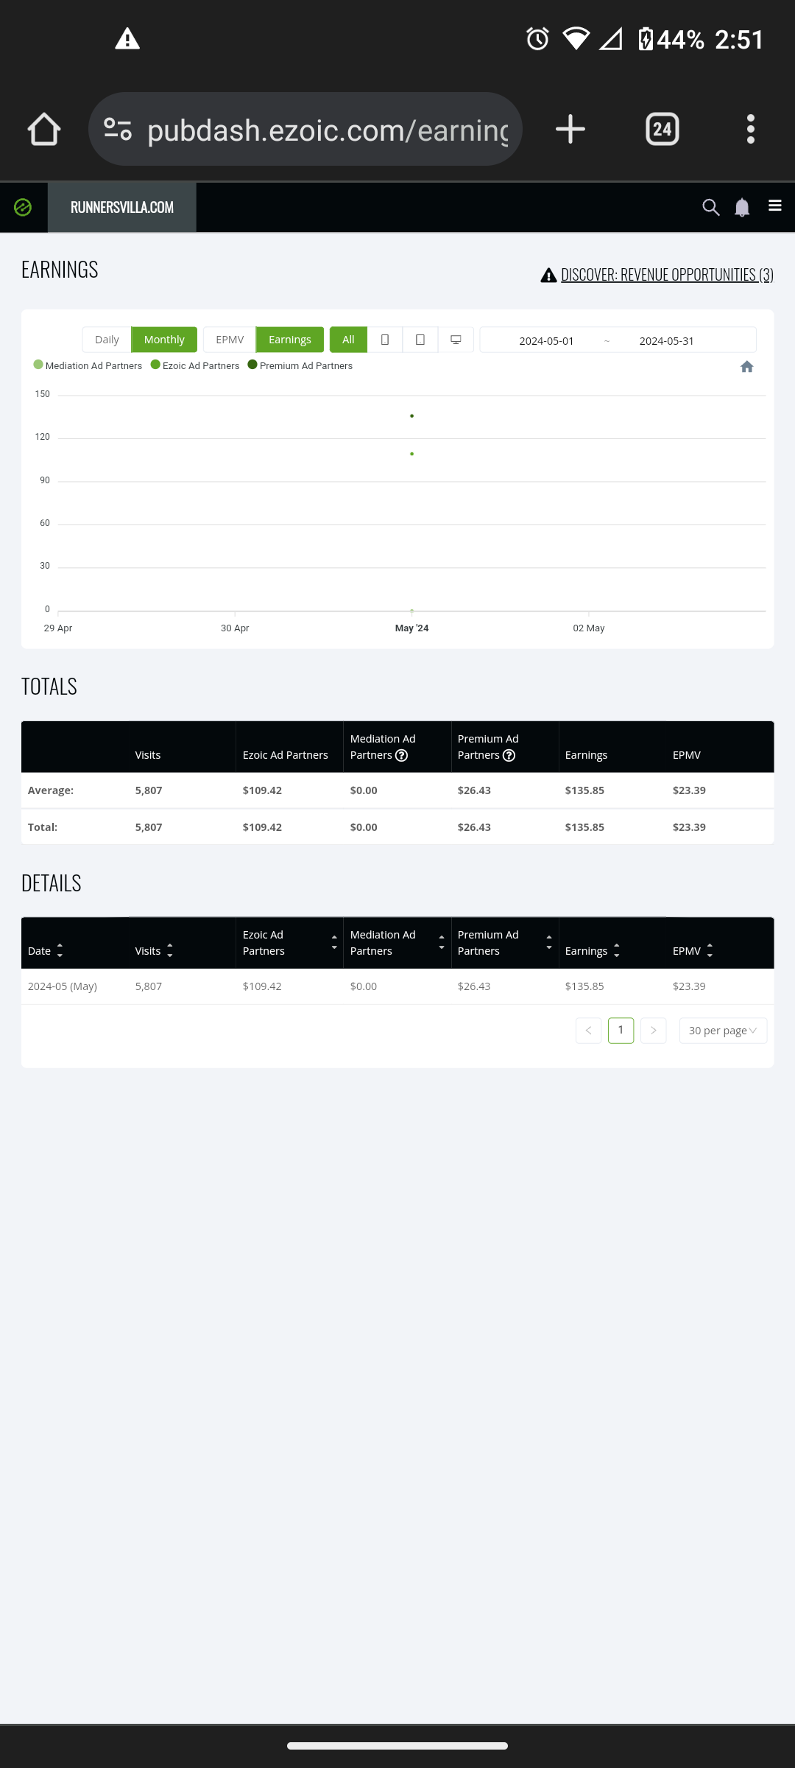The height and width of the screenshot is (1768, 795).
Task: Open the search magnifier icon
Action: 710,208
